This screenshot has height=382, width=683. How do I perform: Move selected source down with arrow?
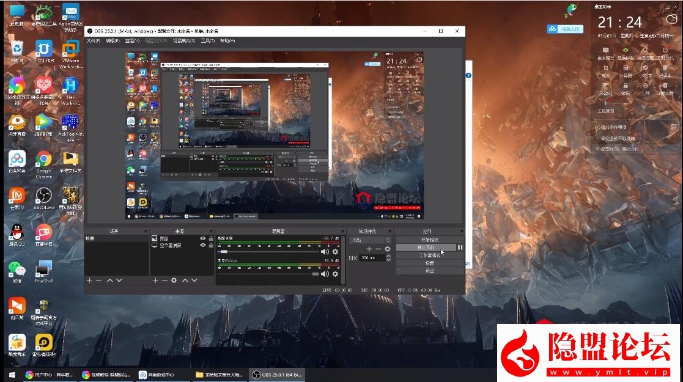click(194, 280)
